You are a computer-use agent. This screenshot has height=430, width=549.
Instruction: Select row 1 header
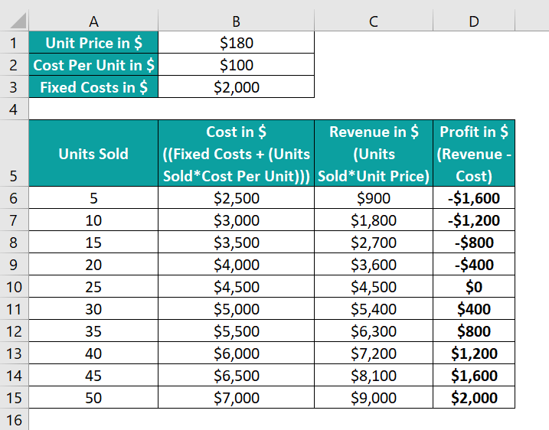click(x=14, y=43)
